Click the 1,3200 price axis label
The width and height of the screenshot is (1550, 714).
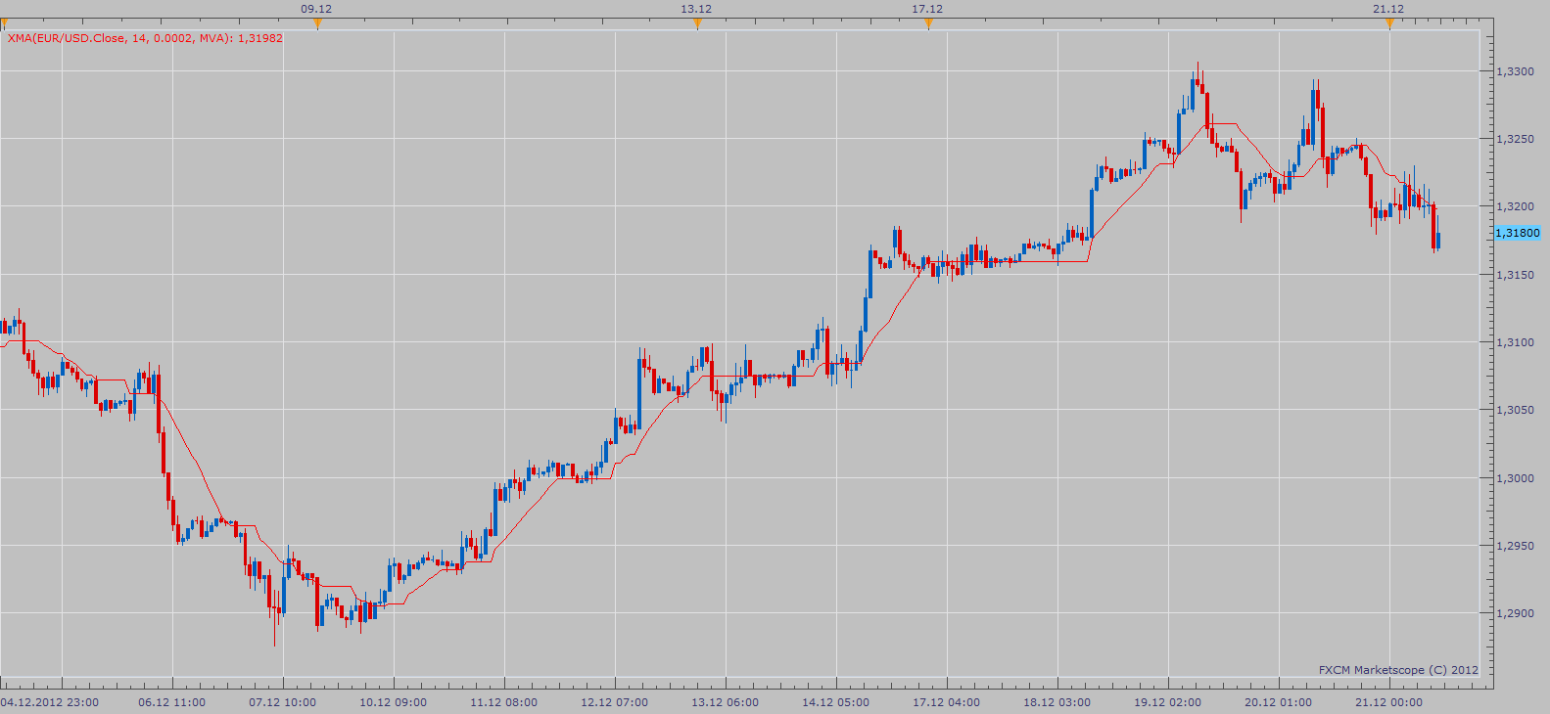1515,207
